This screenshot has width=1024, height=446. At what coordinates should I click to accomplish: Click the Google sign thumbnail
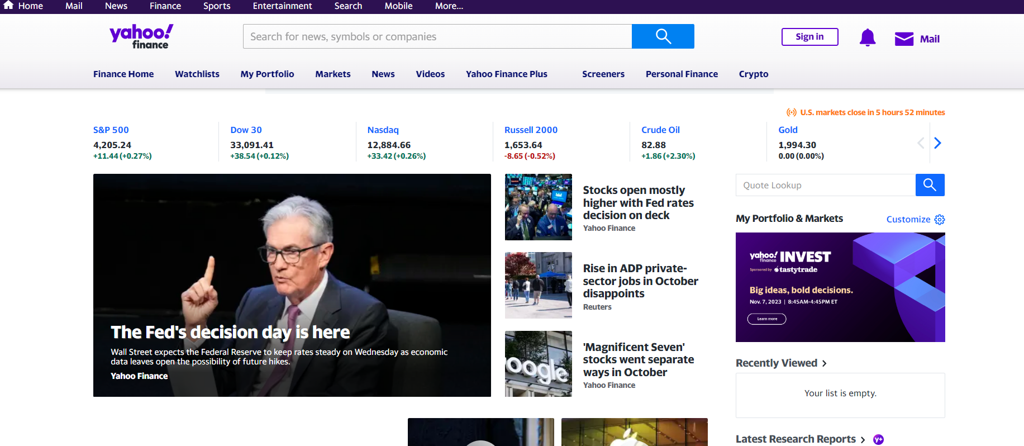click(539, 364)
